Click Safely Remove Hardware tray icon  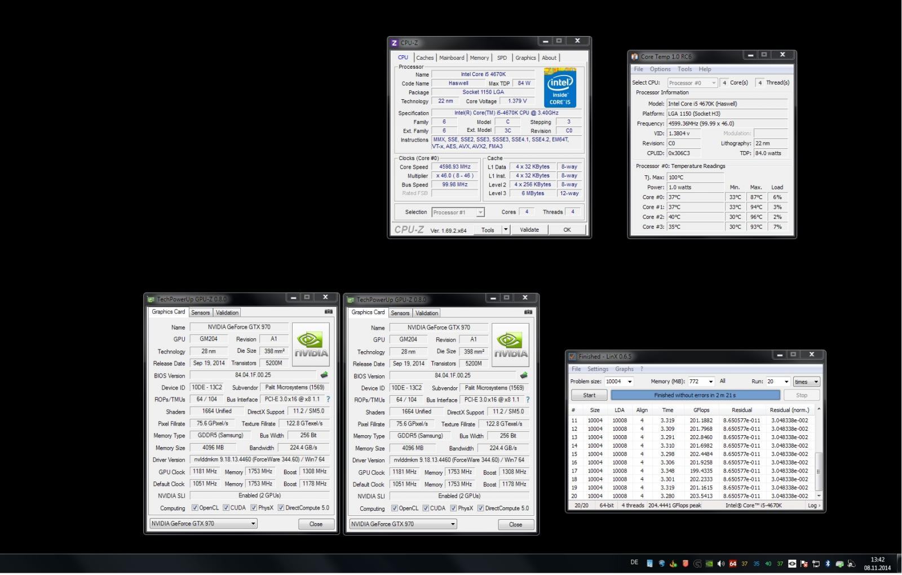[839, 564]
